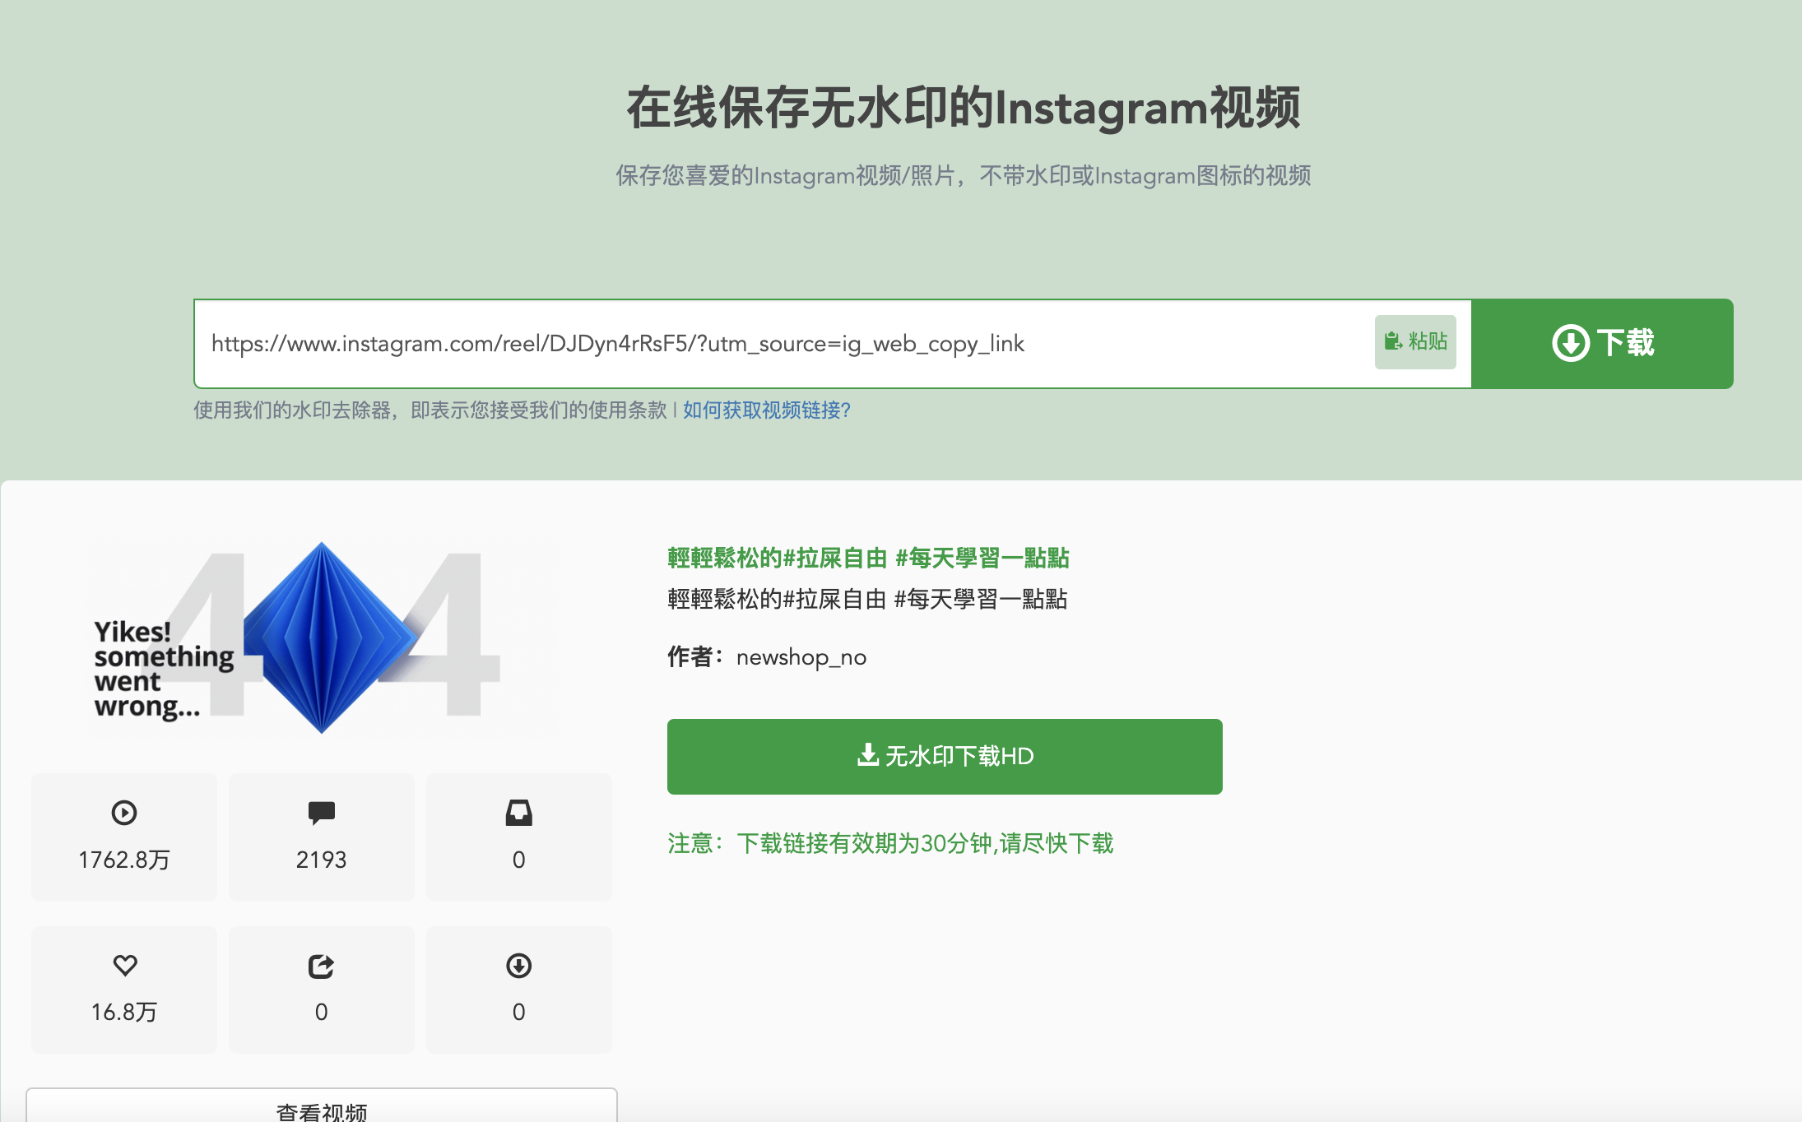The image size is (1802, 1122).
Task: Click the 404 error video thumbnail
Action: point(321,637)
